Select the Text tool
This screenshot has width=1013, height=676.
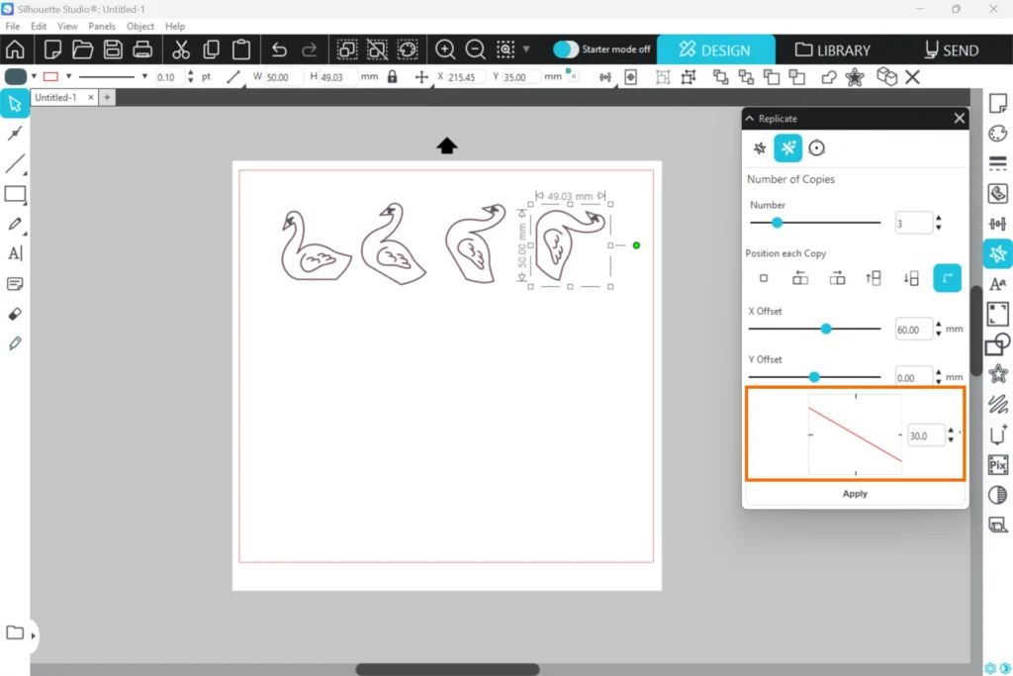pos(15,253)
